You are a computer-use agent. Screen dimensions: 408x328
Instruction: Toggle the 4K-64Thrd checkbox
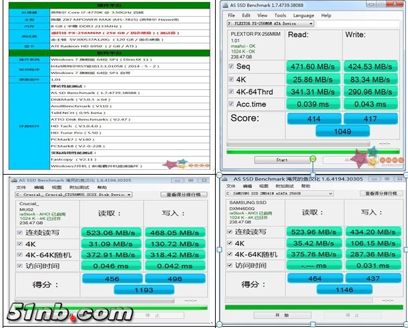point(231,91)
